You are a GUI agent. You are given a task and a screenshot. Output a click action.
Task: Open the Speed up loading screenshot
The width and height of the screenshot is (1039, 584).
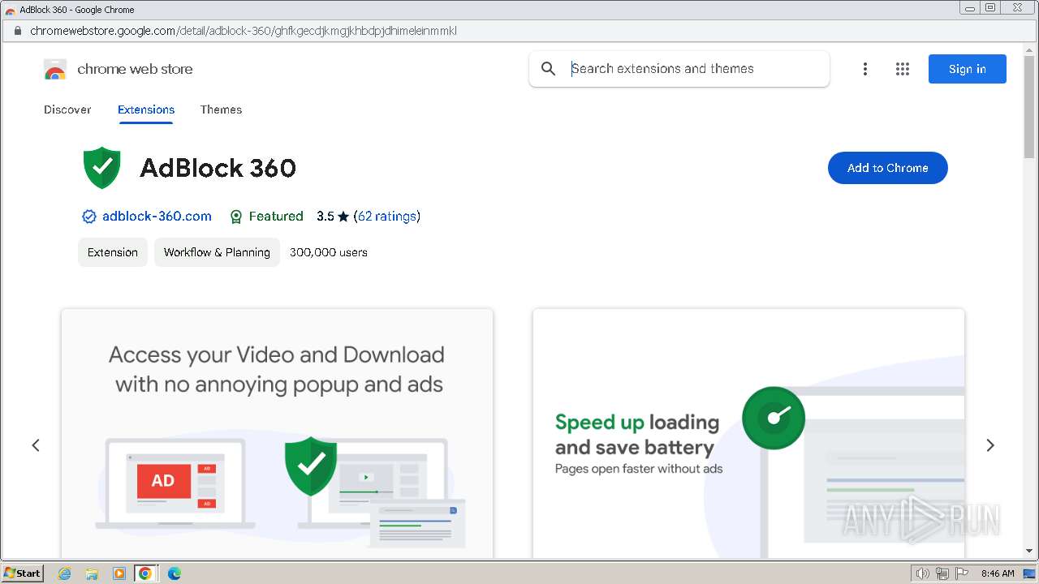point(748,433)
